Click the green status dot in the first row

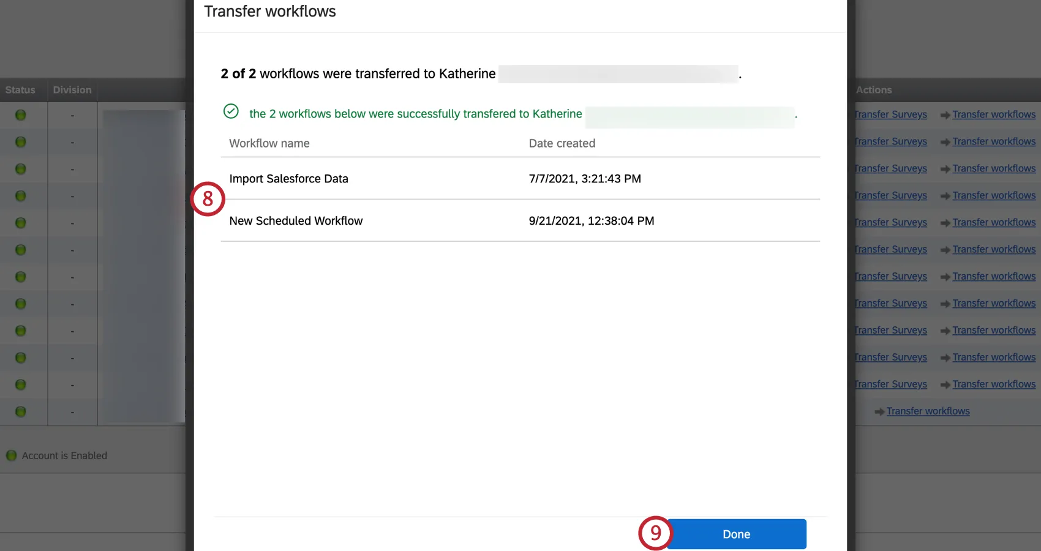tap(20, 115)
